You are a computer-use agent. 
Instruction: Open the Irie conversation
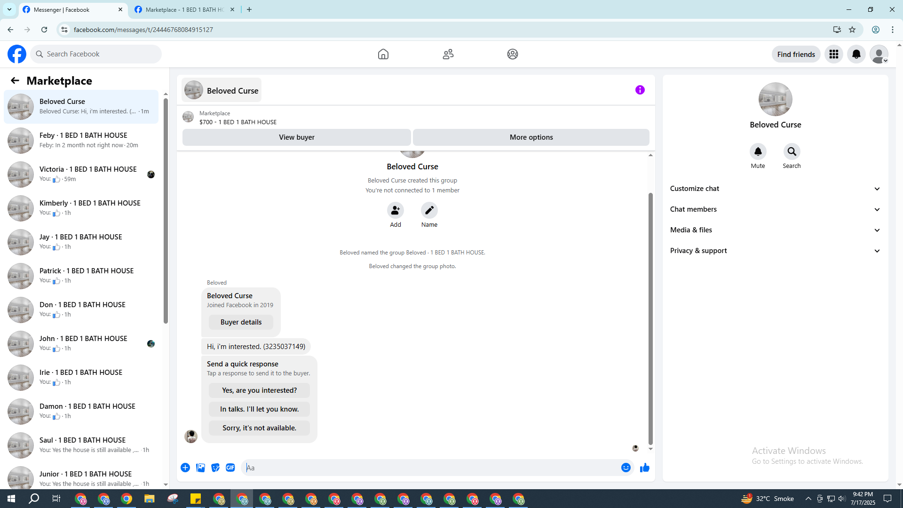[x=81, y=377]
